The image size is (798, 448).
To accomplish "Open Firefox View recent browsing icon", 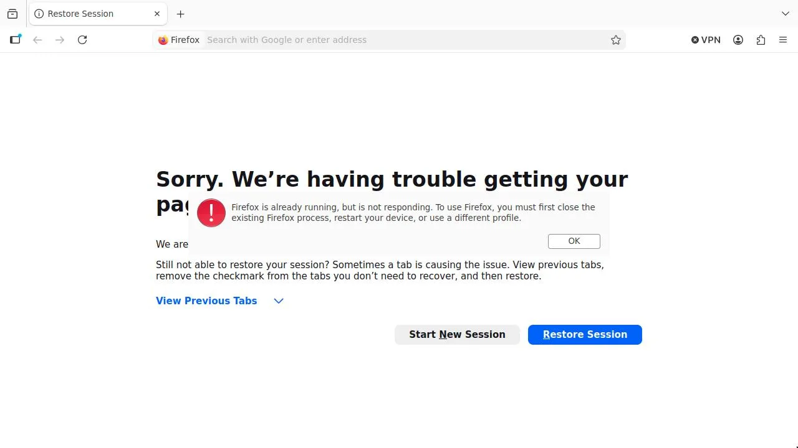I will click(x=12, y=14).
